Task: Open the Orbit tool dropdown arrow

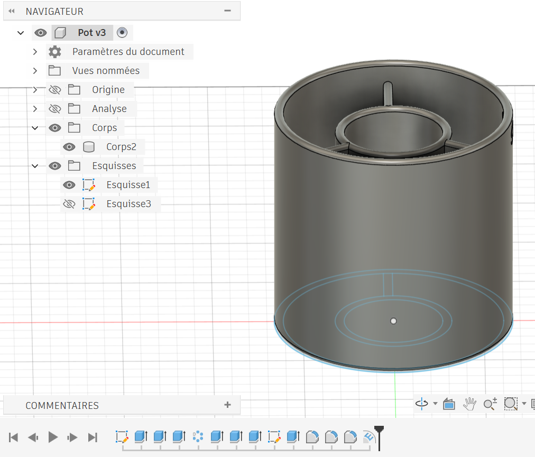Action: (x=435, y=404)
